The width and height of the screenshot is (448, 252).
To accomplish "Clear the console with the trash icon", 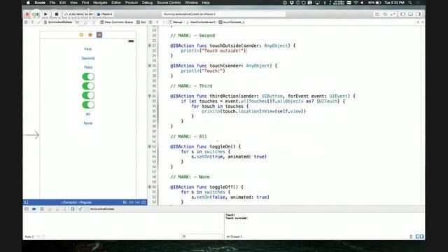I will (x=411, y=237).
